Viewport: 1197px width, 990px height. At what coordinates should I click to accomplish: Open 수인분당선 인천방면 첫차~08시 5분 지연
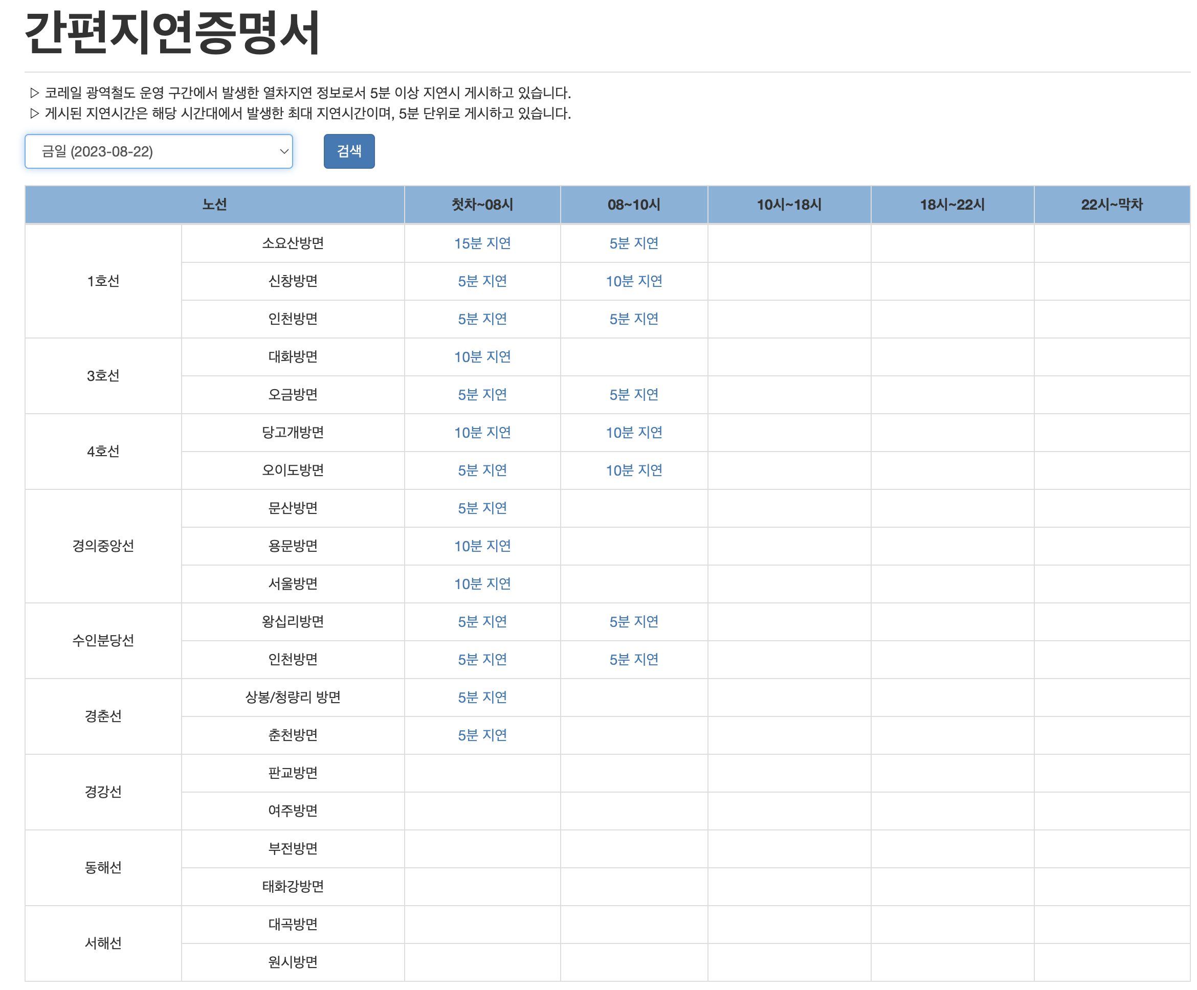click(482, 660)
